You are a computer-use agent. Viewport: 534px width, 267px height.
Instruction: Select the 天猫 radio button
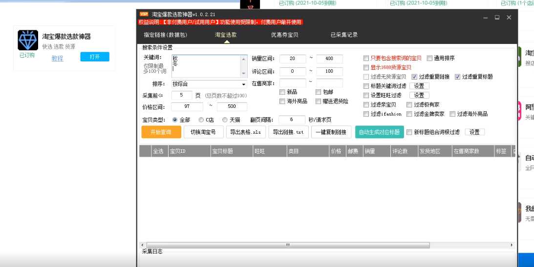click(225, 120)
